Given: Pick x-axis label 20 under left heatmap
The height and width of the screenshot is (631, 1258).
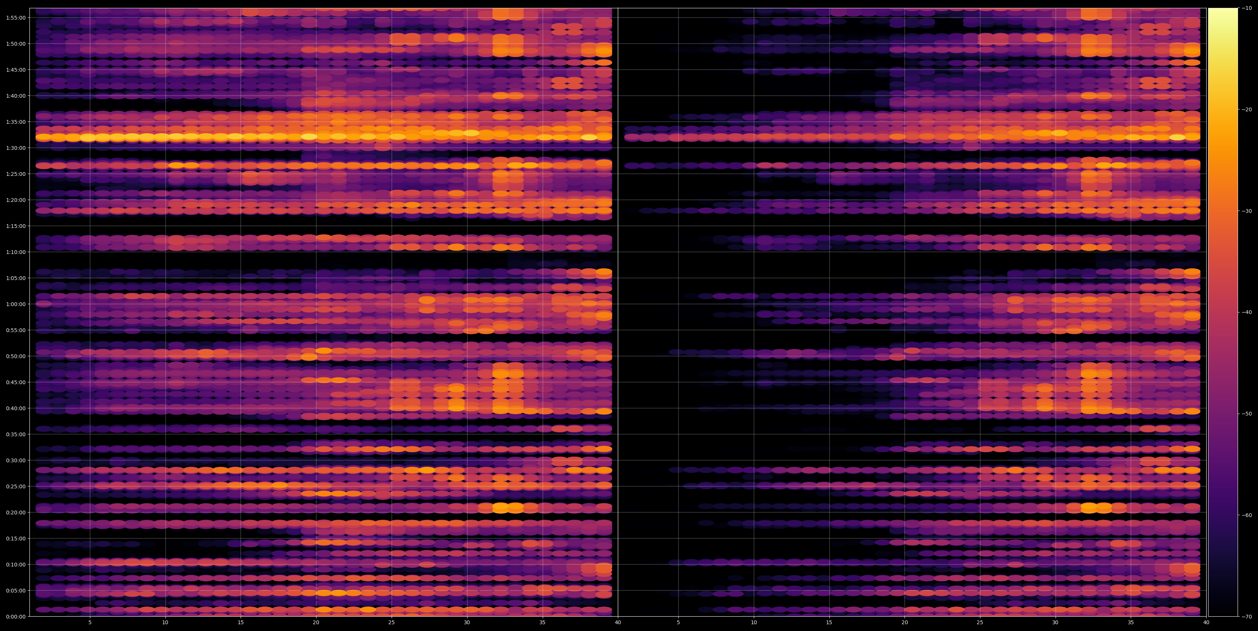Looking at the screenshot, I should click(x=316, y=622).
